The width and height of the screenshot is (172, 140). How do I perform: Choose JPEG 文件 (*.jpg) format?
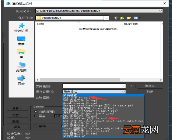pos(103,113)
